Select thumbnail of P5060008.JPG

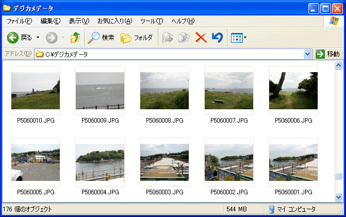click(164, 91)
